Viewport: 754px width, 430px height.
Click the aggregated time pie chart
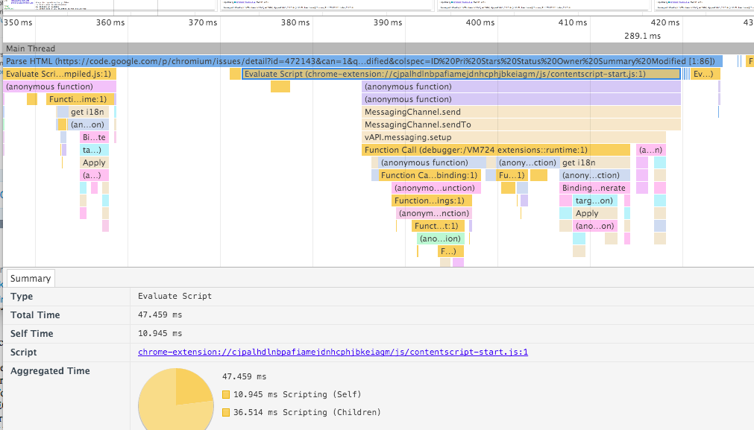(x=176, y=400)
